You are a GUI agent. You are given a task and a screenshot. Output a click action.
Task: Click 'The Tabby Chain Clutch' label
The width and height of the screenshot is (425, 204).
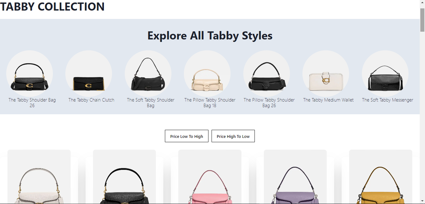[x=91, y=100]
